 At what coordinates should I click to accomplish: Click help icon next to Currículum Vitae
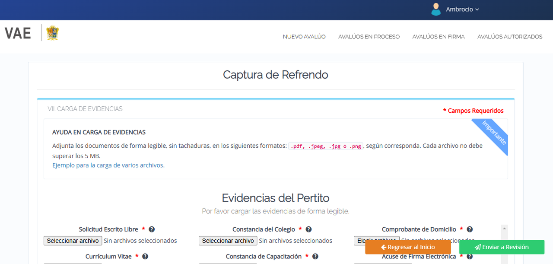[145, 256]
